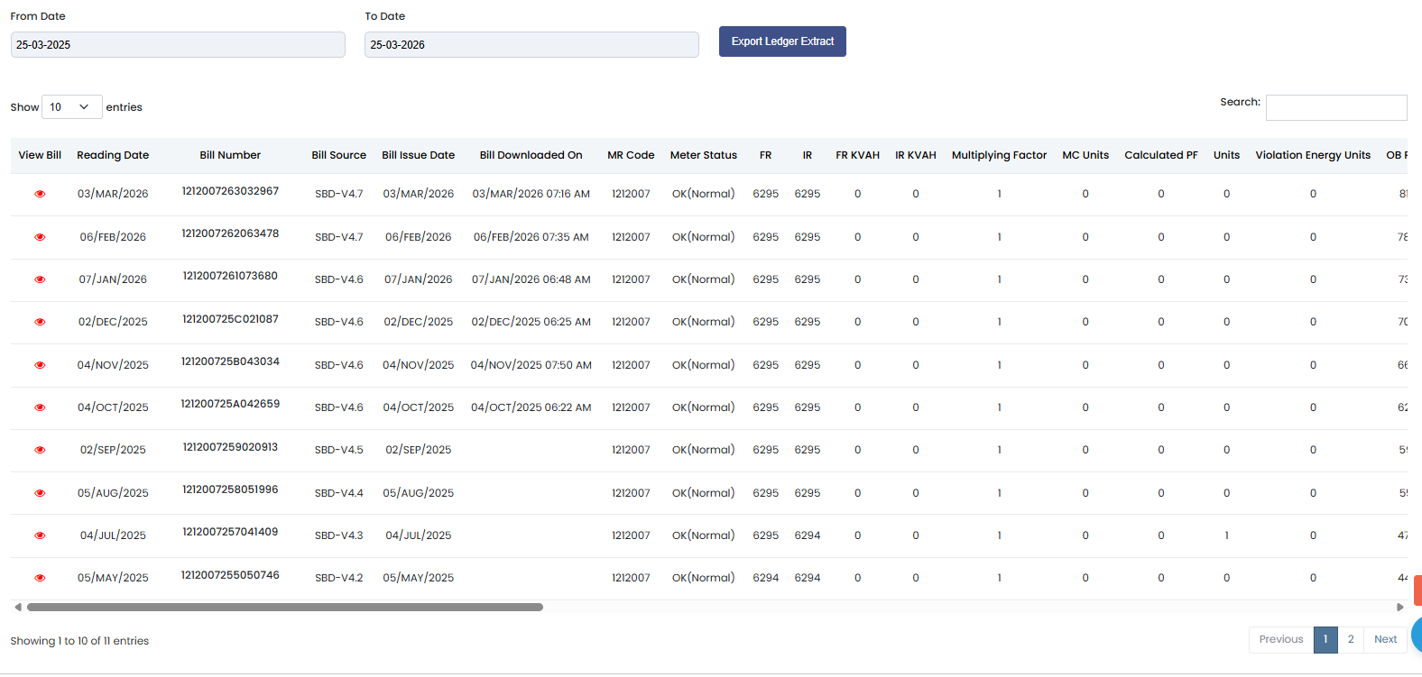The image size is (1422, 677).
Task: Open bill view for 05/MAY/2025
Action: pos(40,578)
